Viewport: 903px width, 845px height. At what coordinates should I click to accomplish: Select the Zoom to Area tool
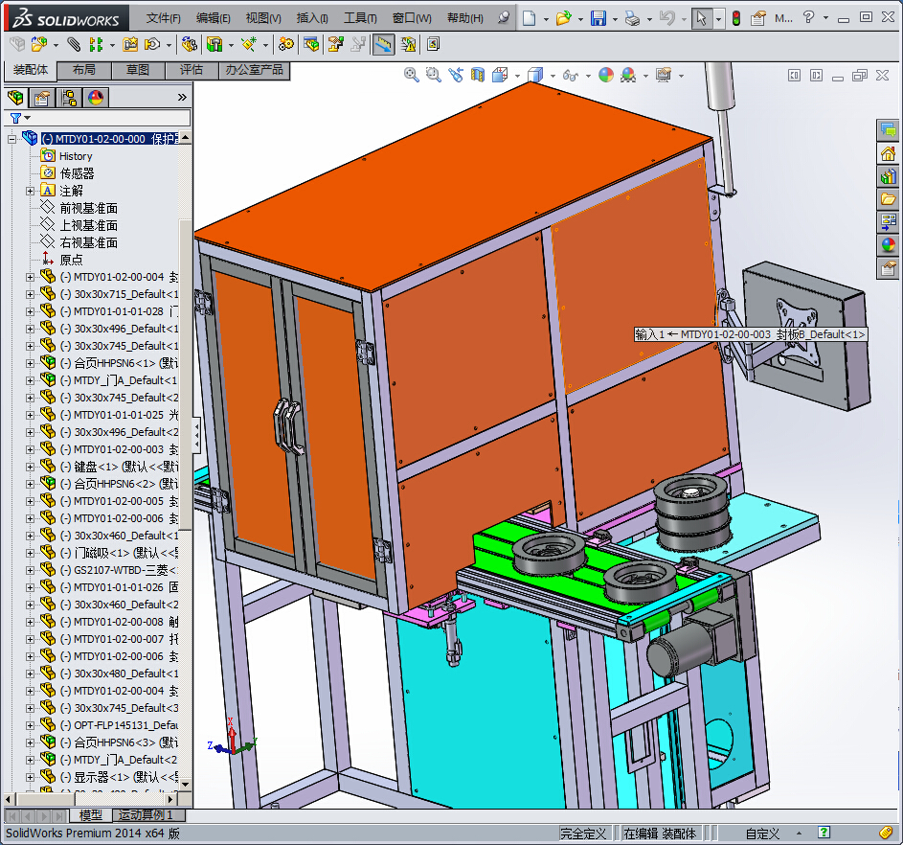[433, 75]
